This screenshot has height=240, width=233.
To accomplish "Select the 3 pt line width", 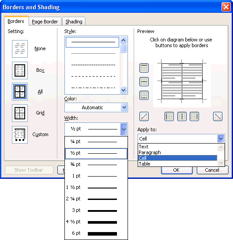I will 96,210.
